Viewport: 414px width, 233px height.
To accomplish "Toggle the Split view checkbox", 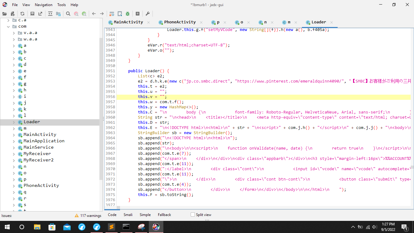I will point(193,214).
